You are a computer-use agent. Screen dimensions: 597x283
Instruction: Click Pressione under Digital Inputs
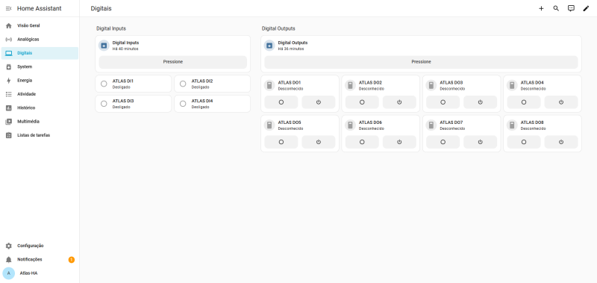[x=173, y=62]
